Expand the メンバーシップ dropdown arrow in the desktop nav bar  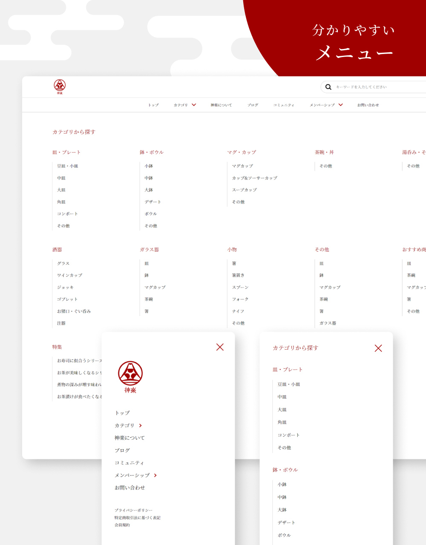point(341,105)
